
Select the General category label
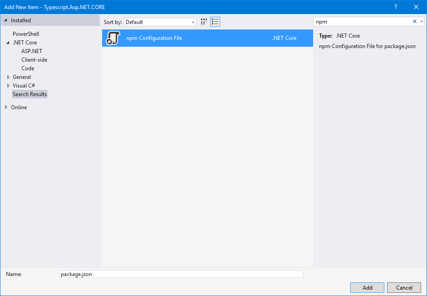coord(22,77)
